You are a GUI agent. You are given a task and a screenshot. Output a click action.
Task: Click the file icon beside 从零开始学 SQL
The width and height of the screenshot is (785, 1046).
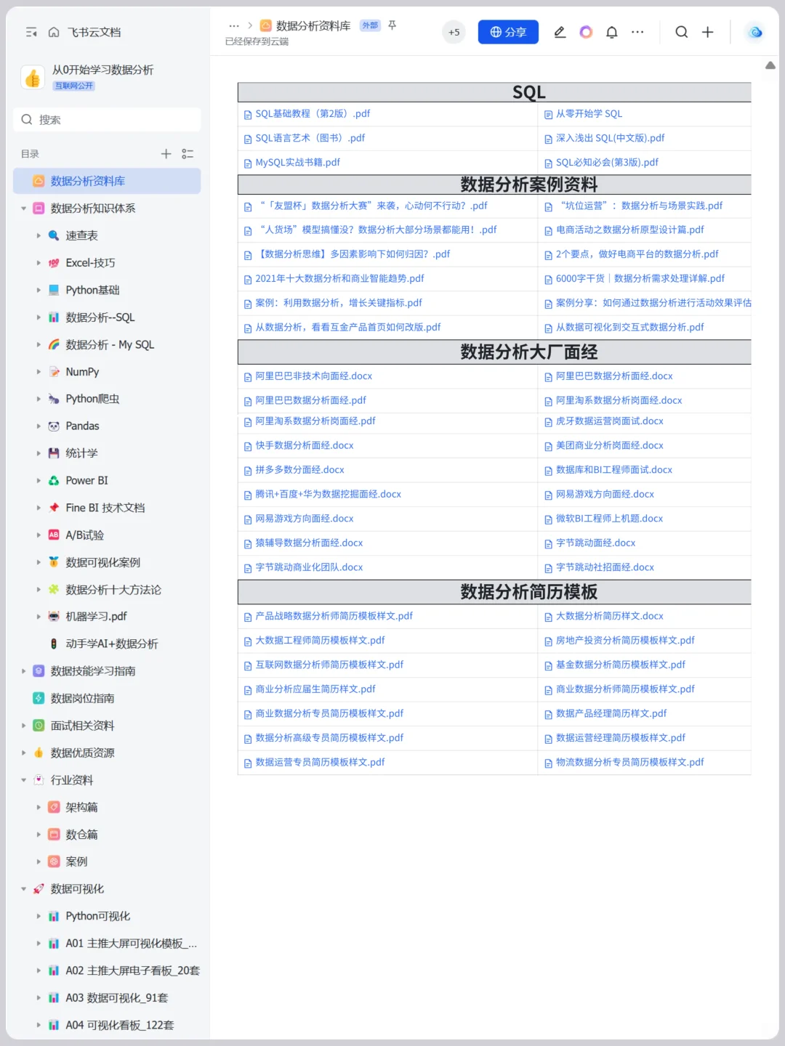coord(549,115)
